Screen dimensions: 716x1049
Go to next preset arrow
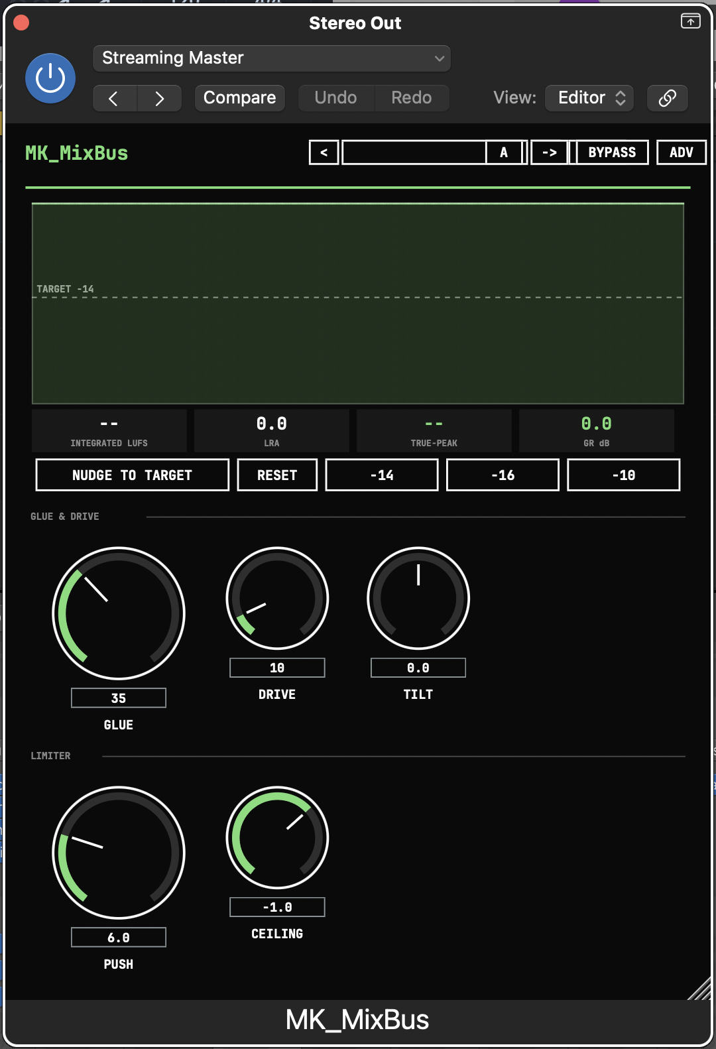[160, 98]
